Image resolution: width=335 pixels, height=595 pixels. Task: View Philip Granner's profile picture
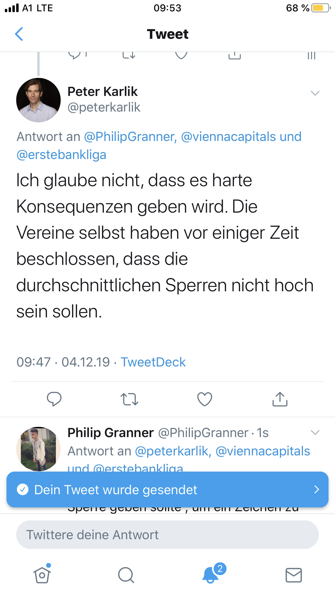(39, 449)
